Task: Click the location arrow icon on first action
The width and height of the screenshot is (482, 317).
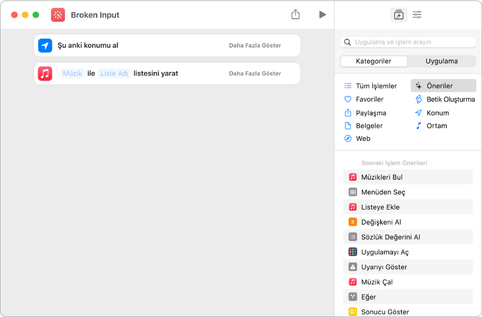Action: 46,46
